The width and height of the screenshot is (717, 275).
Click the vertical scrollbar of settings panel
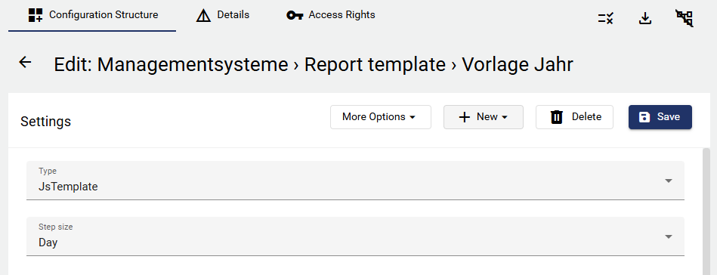706,211
